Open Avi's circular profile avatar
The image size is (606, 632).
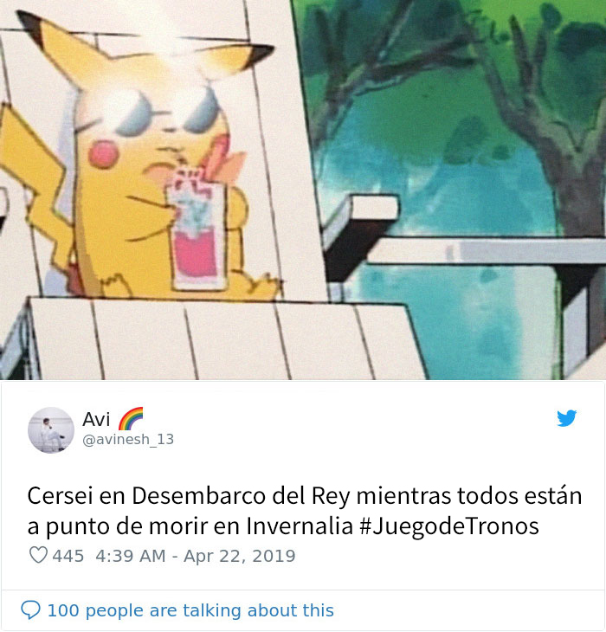click(51, 430)
